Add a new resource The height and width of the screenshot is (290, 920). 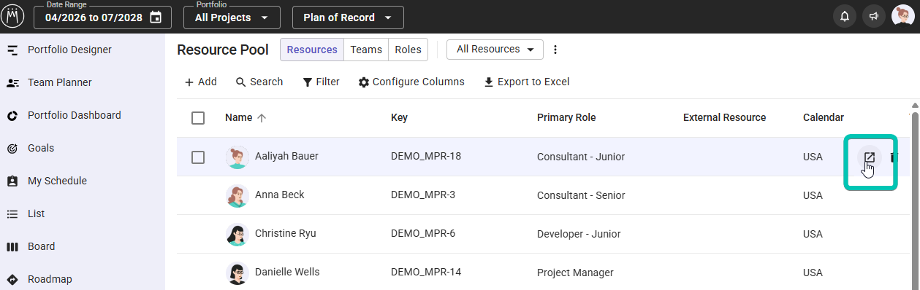click(x=200, y=82)
